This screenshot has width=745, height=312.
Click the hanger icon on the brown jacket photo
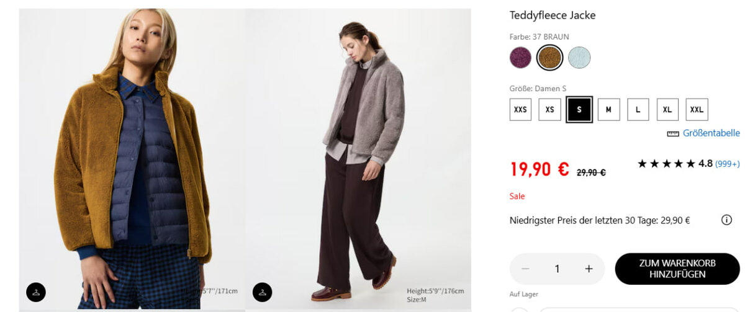[36, 292]
